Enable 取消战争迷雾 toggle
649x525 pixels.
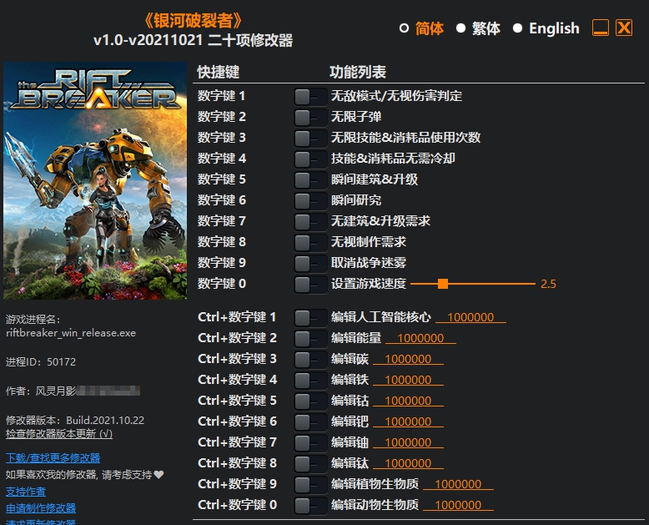click(x=310, y=263)
